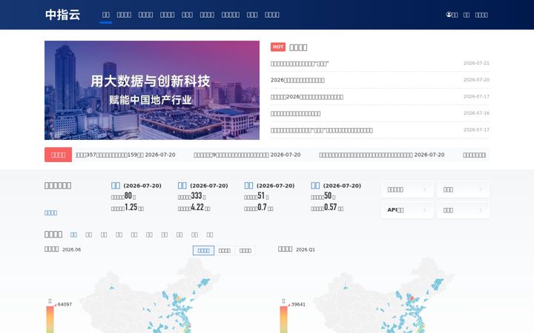Viewport: 534px width, 333px height.
Task: Click the red label box beside the news ticker
Action: pos(59,155)
